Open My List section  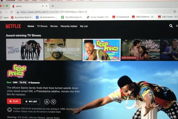(84, 26)
